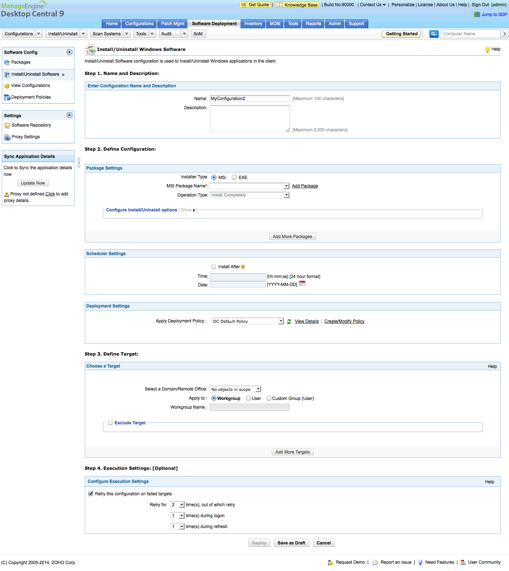Open the Patch Mgmt tab
The image size is (509, 571).
click(173, 24)
